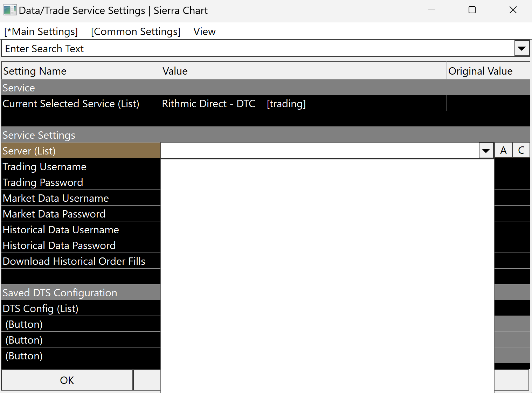Click the A button beside Server list
Viewport: 532px width, 393px height.
point(504,150)
